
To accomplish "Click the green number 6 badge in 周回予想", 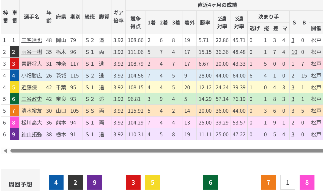I will coord(210,182).
